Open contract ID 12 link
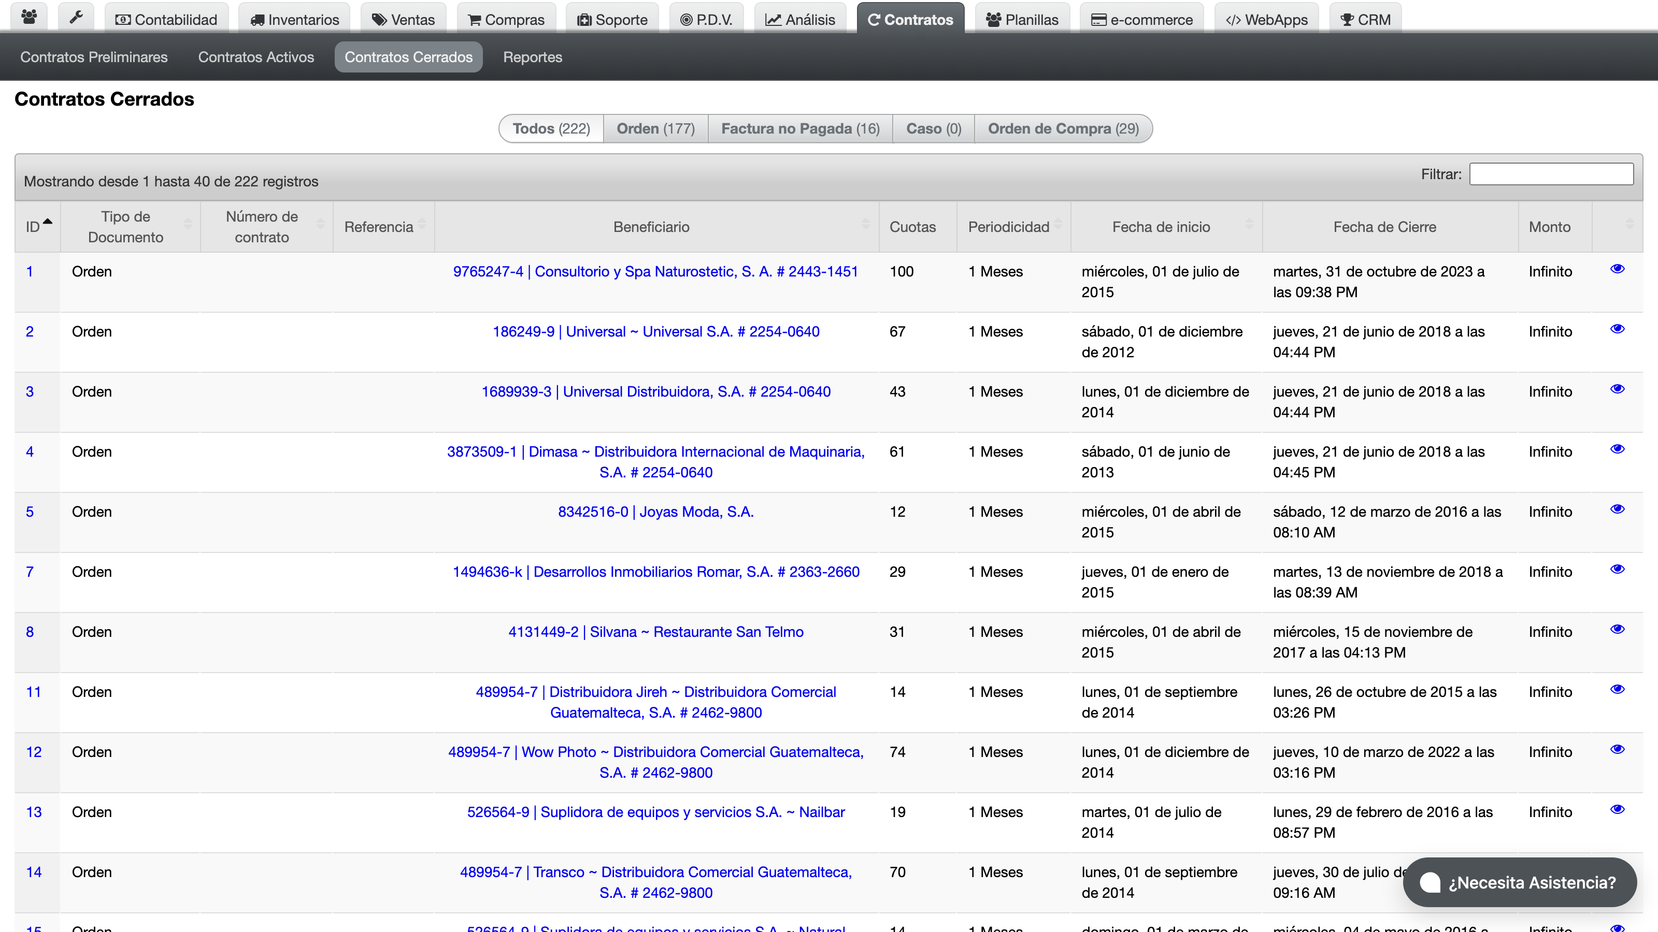The height and width of the screenshot is (932, 1658). (x=34, y=752)
